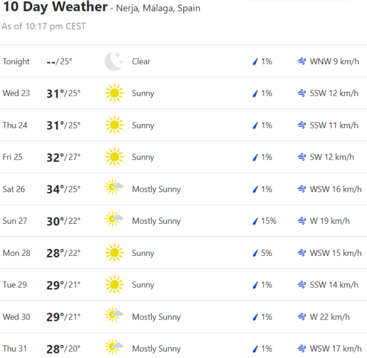This screenshot has width=367, height=358.
Task: Click the sun icon for Tue 29
Action: (x=114, y=285)
